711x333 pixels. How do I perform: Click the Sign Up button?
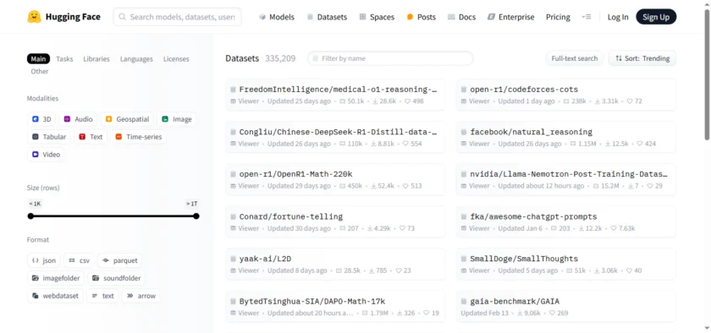pos(656,17)
